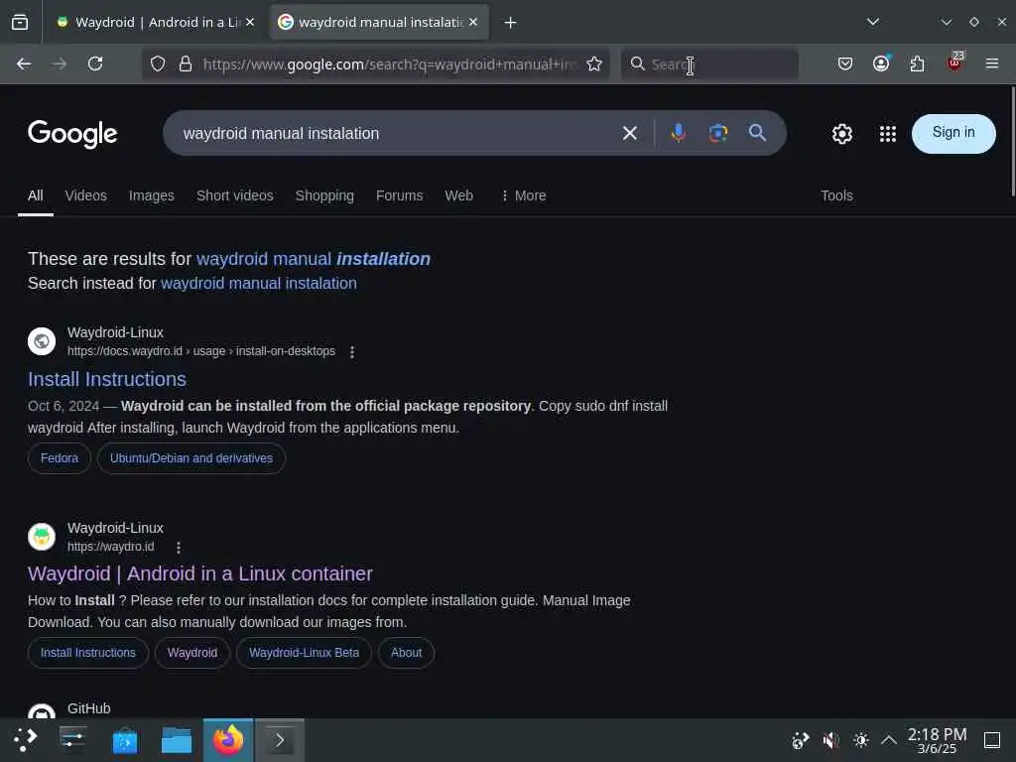Open the KDE application launcher
Image resolution: width=1016 pixels, height=762 pixels.
[25, 740]
